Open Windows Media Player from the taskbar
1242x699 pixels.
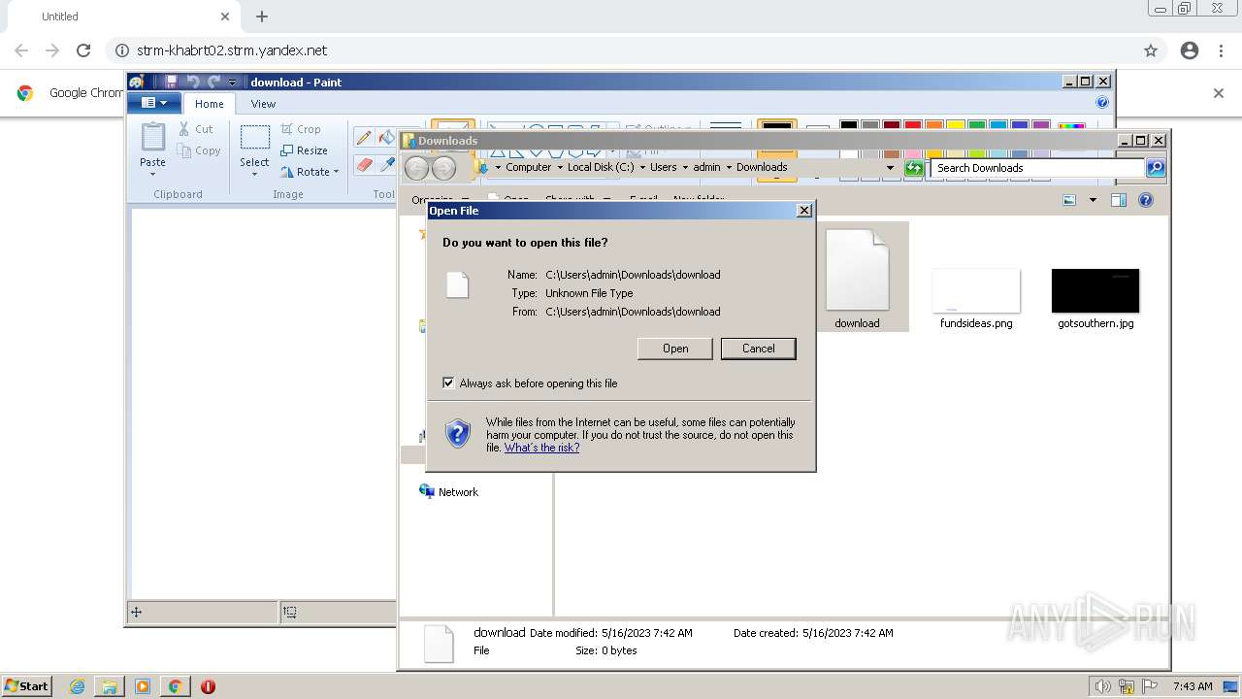click(143, 686)
